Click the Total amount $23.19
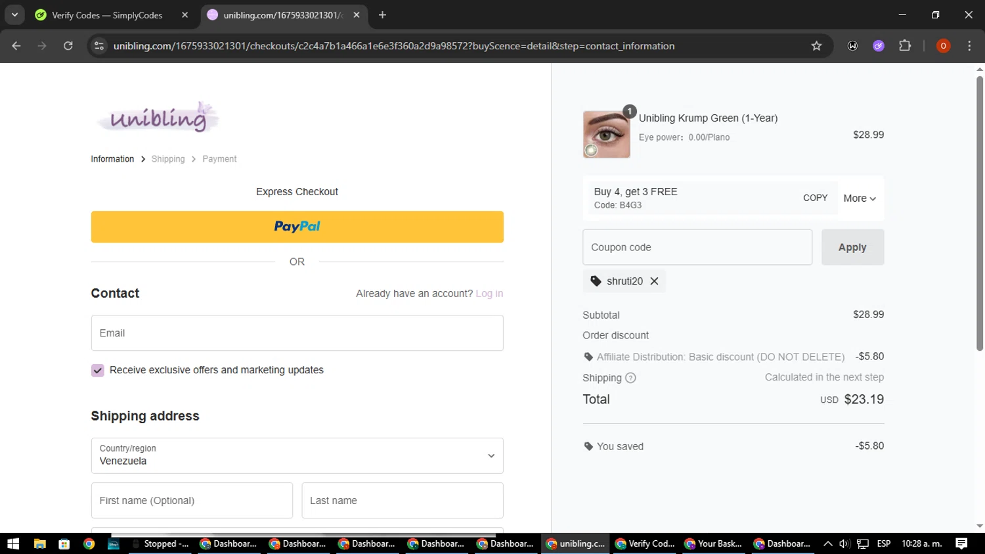The image size is (985, 554). tap(864, 400)
